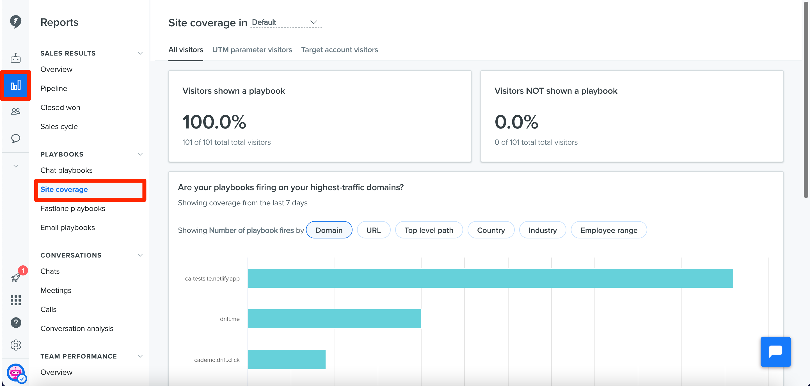Select the Employee range filter pill
Viewport: 810px width, 386px height.
click(x=609, y=230)
